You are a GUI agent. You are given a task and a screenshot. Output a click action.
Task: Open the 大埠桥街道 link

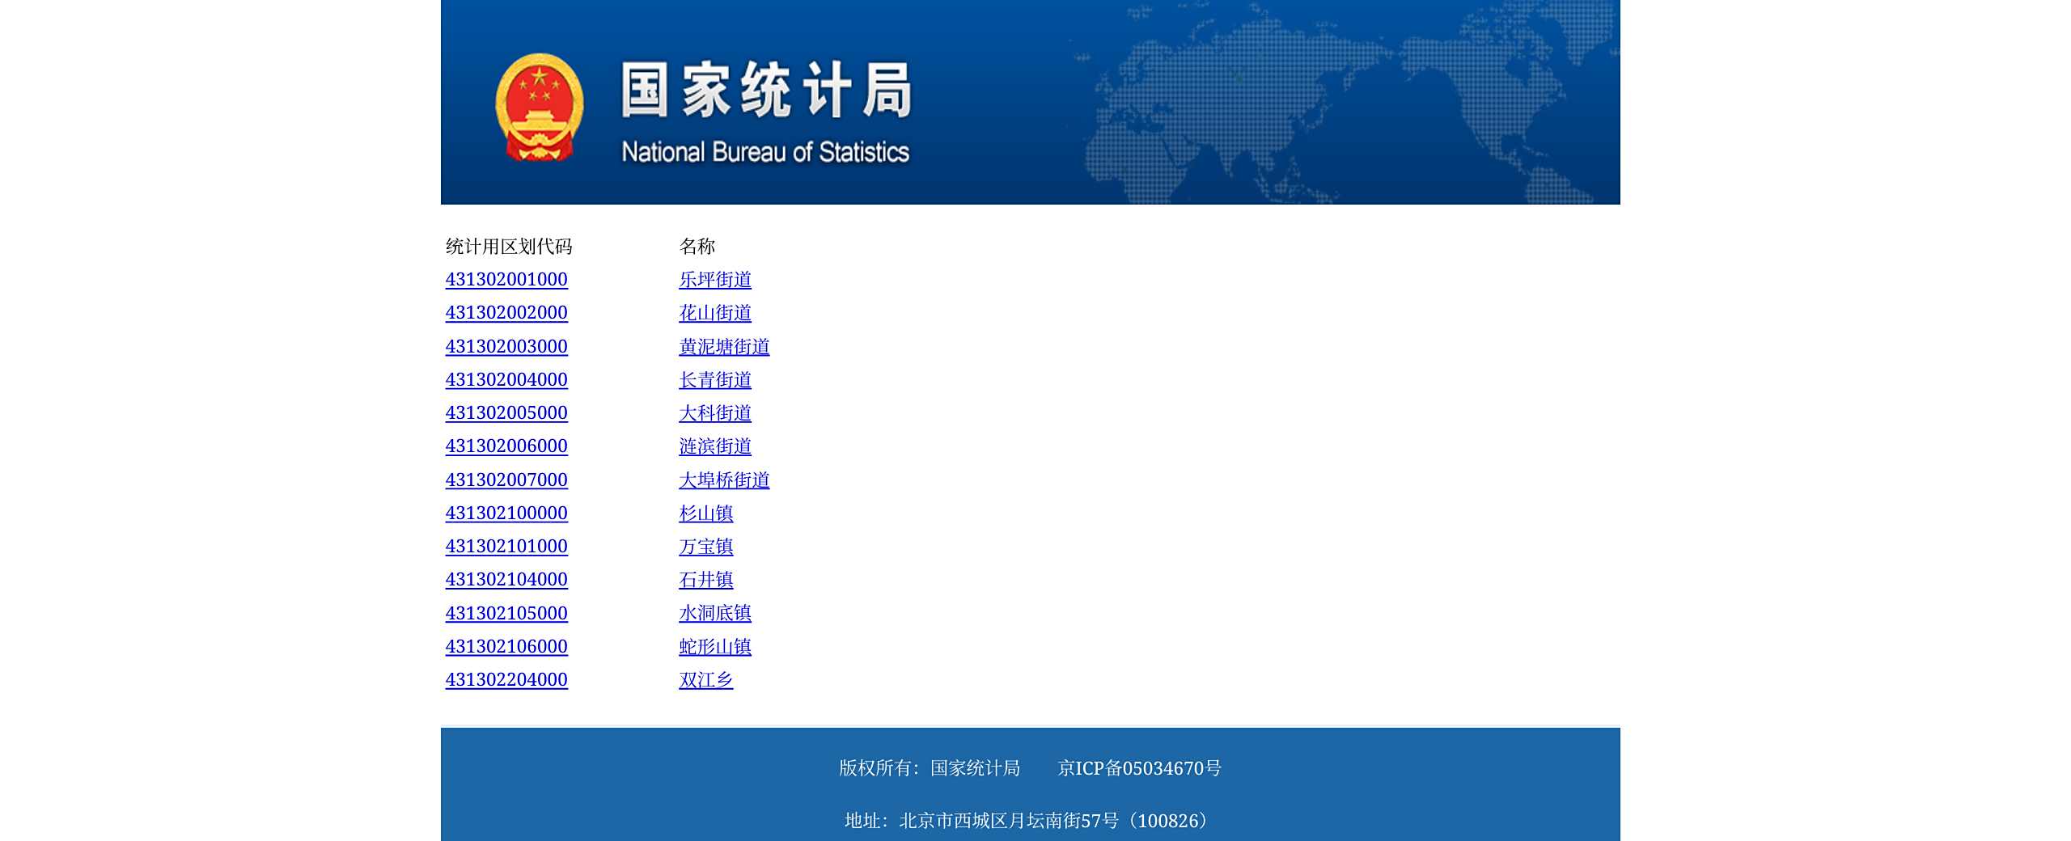pyautogui.click(x=724, y=480)
